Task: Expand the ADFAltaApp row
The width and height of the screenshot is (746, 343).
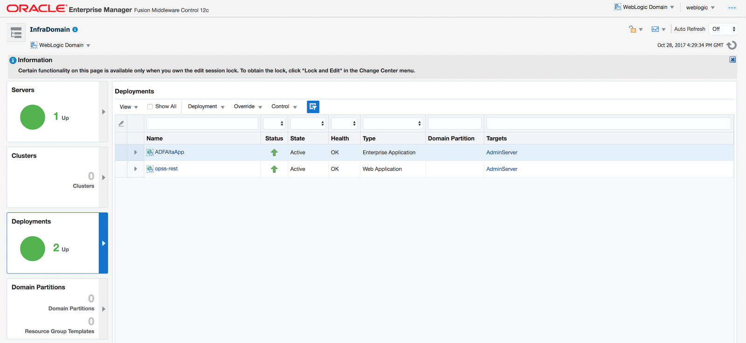Action: (136, 153)
